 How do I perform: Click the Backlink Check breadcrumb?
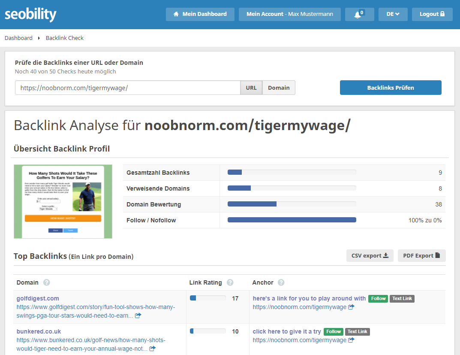[65, 38]
